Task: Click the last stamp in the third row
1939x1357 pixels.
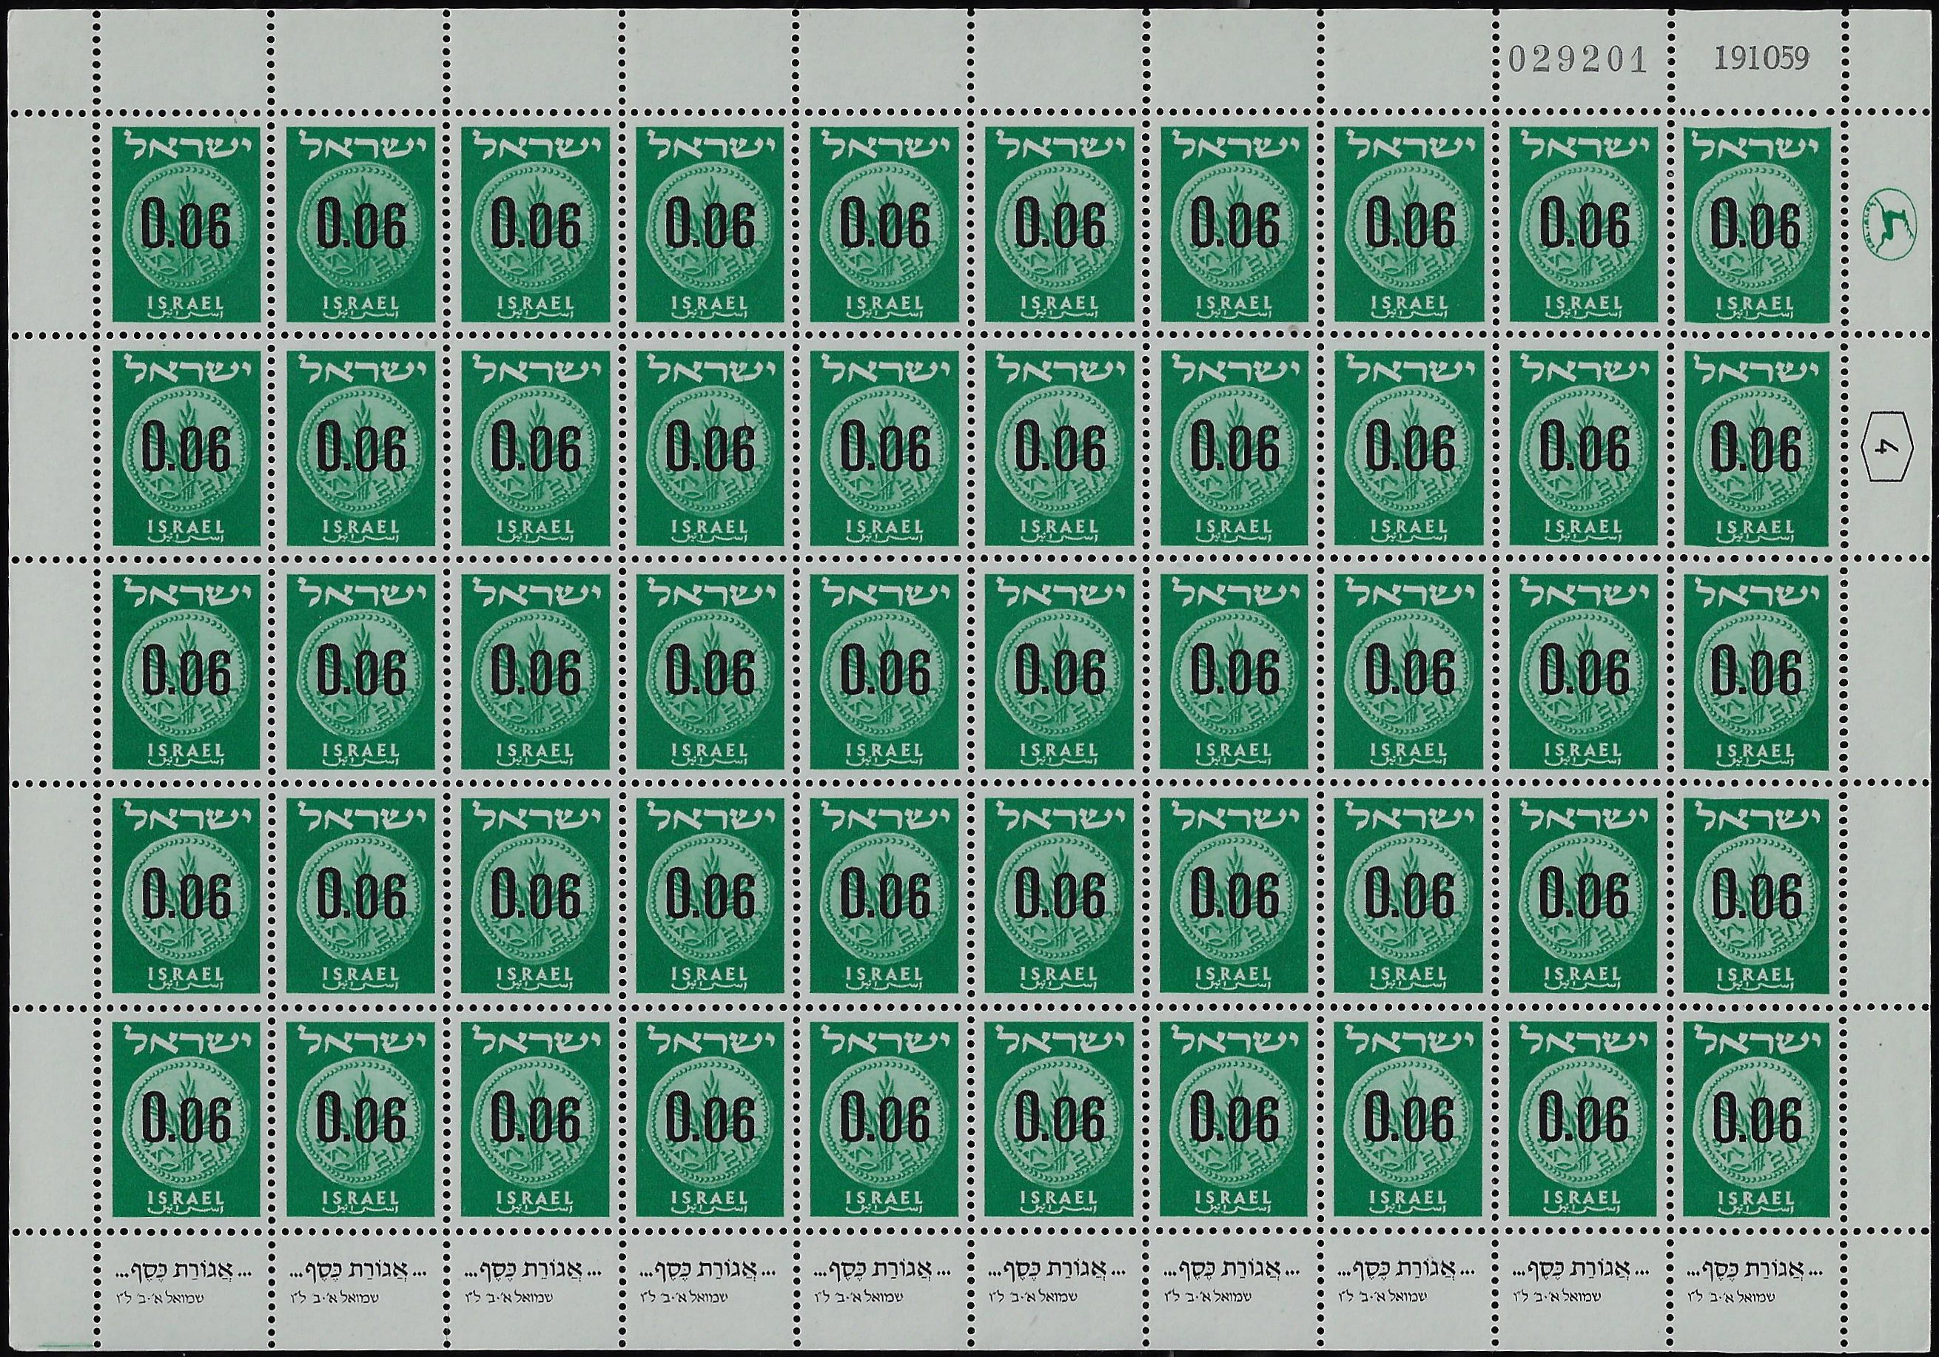Action: (x=1755, y=671)
